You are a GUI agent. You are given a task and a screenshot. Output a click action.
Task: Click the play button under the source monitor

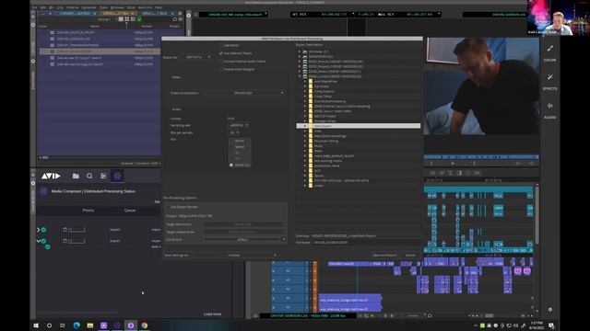(x=453, y=164)
